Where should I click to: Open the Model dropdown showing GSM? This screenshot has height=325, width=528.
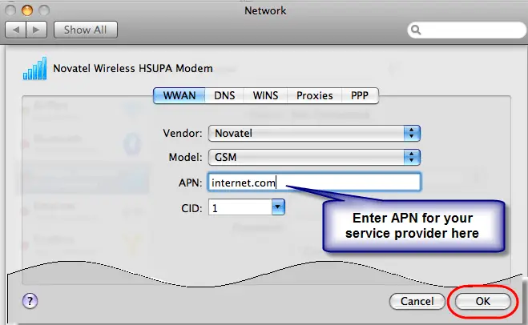pos(314,157)
